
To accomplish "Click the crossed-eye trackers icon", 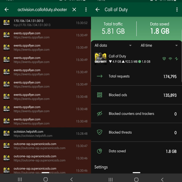I will pyautogui.click(x=100, y=113).
